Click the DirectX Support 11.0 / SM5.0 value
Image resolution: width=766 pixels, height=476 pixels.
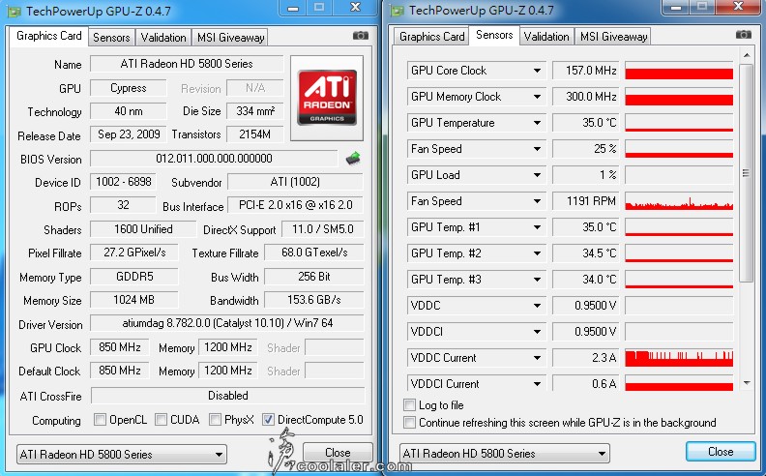coord(322,229)
